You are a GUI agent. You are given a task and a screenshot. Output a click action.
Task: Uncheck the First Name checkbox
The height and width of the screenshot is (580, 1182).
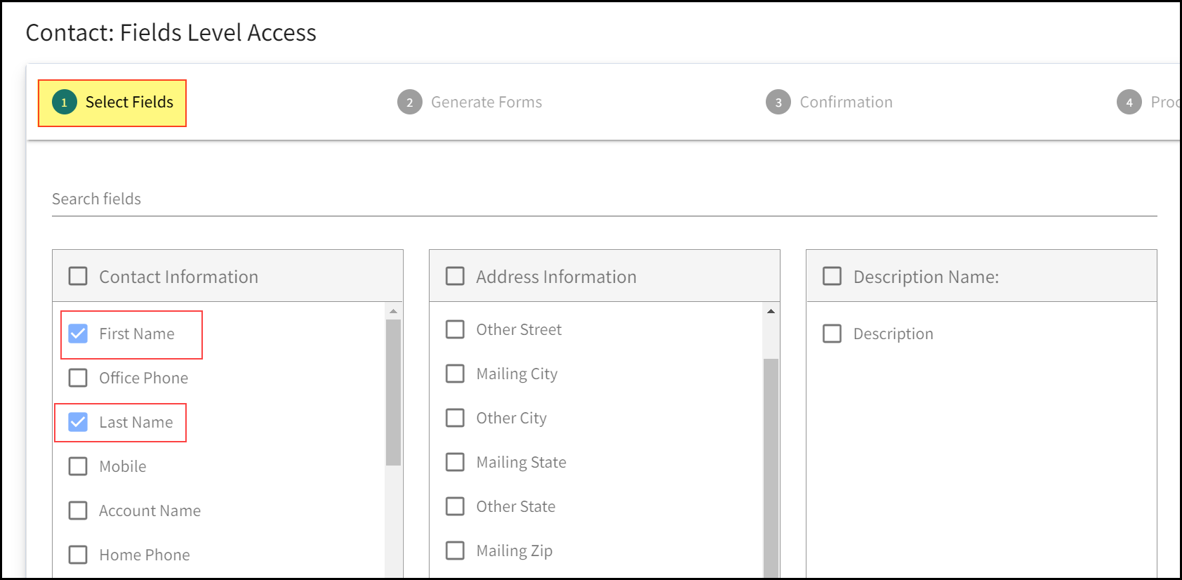[78, 334]
